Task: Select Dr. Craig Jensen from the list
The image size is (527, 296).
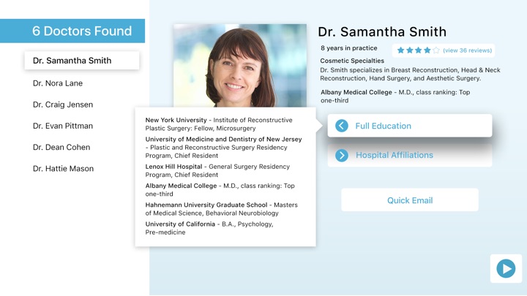Action: [63, 105]
